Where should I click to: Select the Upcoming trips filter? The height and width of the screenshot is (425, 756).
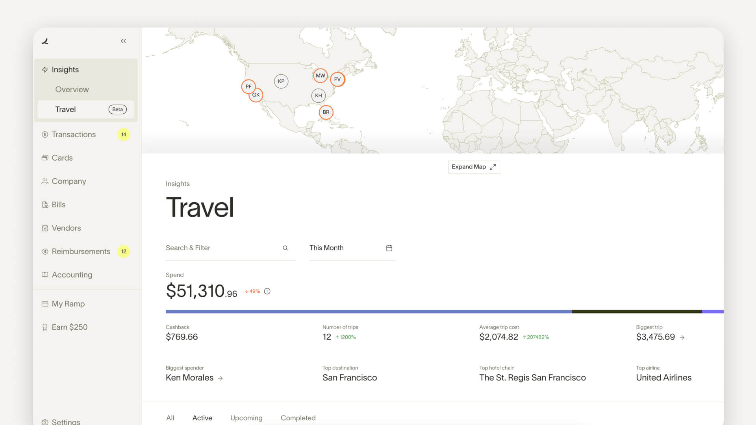[x=246, y=418]
